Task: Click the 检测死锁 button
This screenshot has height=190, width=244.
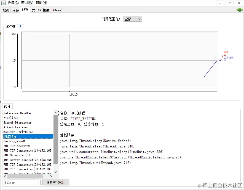Action: click(x=55, y=182)
